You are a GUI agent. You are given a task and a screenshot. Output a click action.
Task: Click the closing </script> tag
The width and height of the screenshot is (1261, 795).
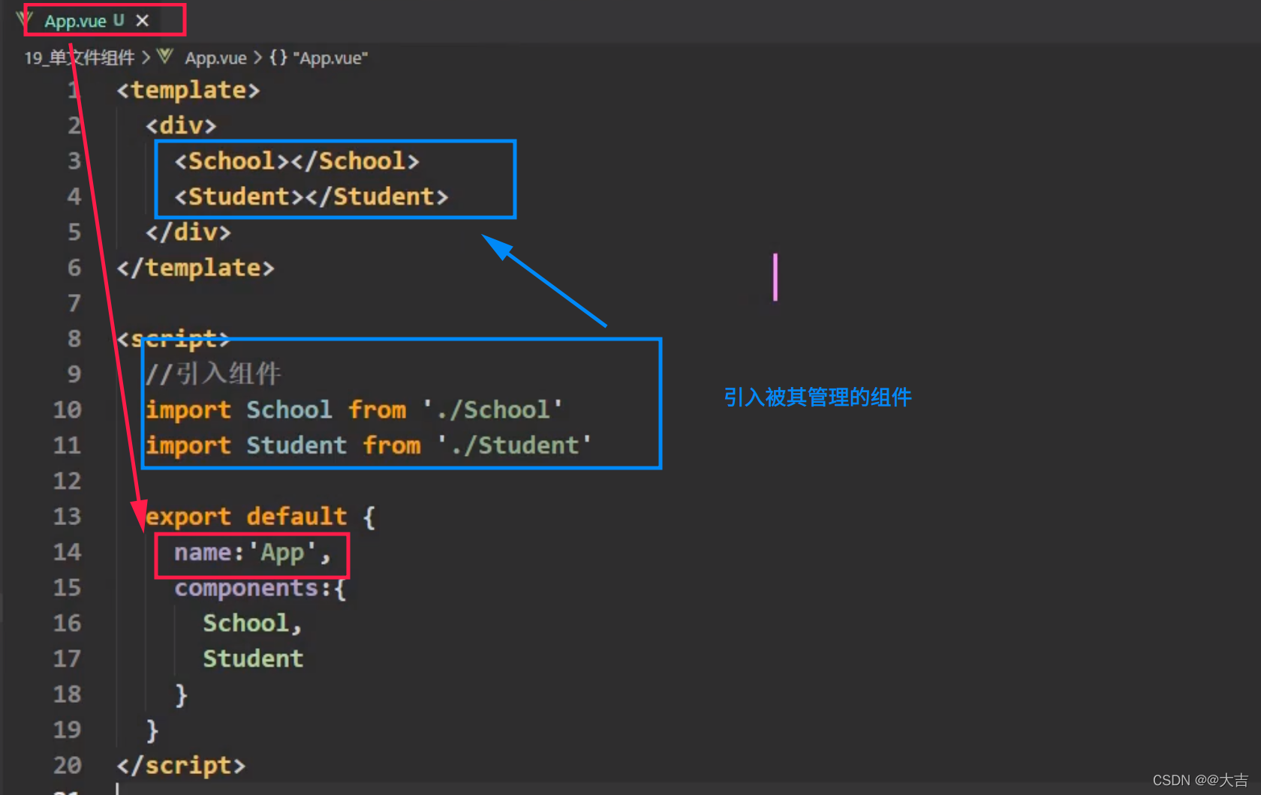[181, 765]
